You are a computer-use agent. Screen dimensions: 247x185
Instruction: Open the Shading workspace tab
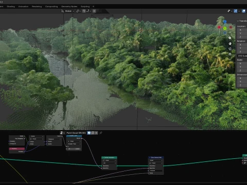tap(11, 7)
